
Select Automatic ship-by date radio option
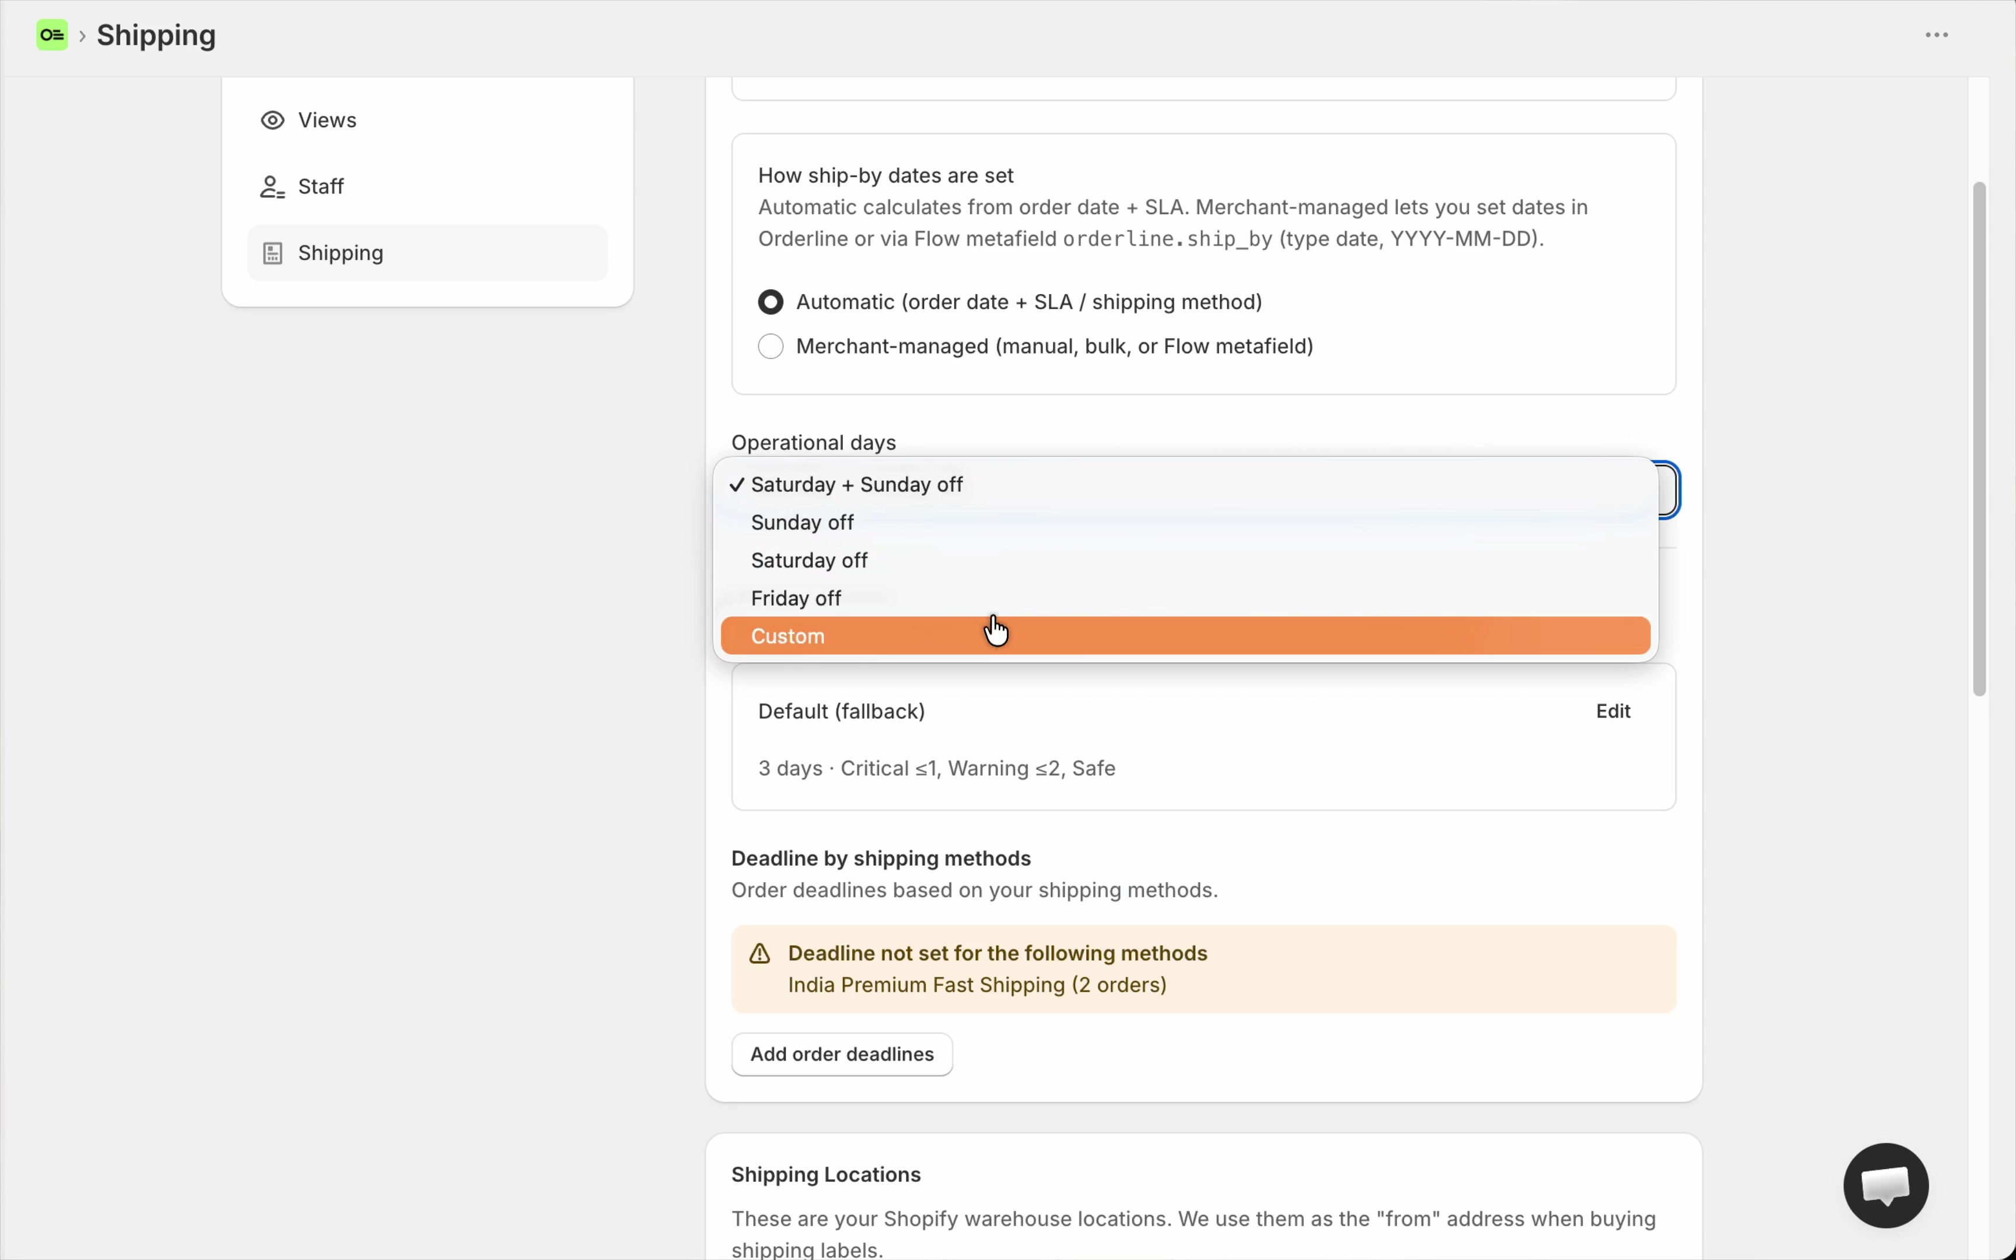click(x=771, y=302)
